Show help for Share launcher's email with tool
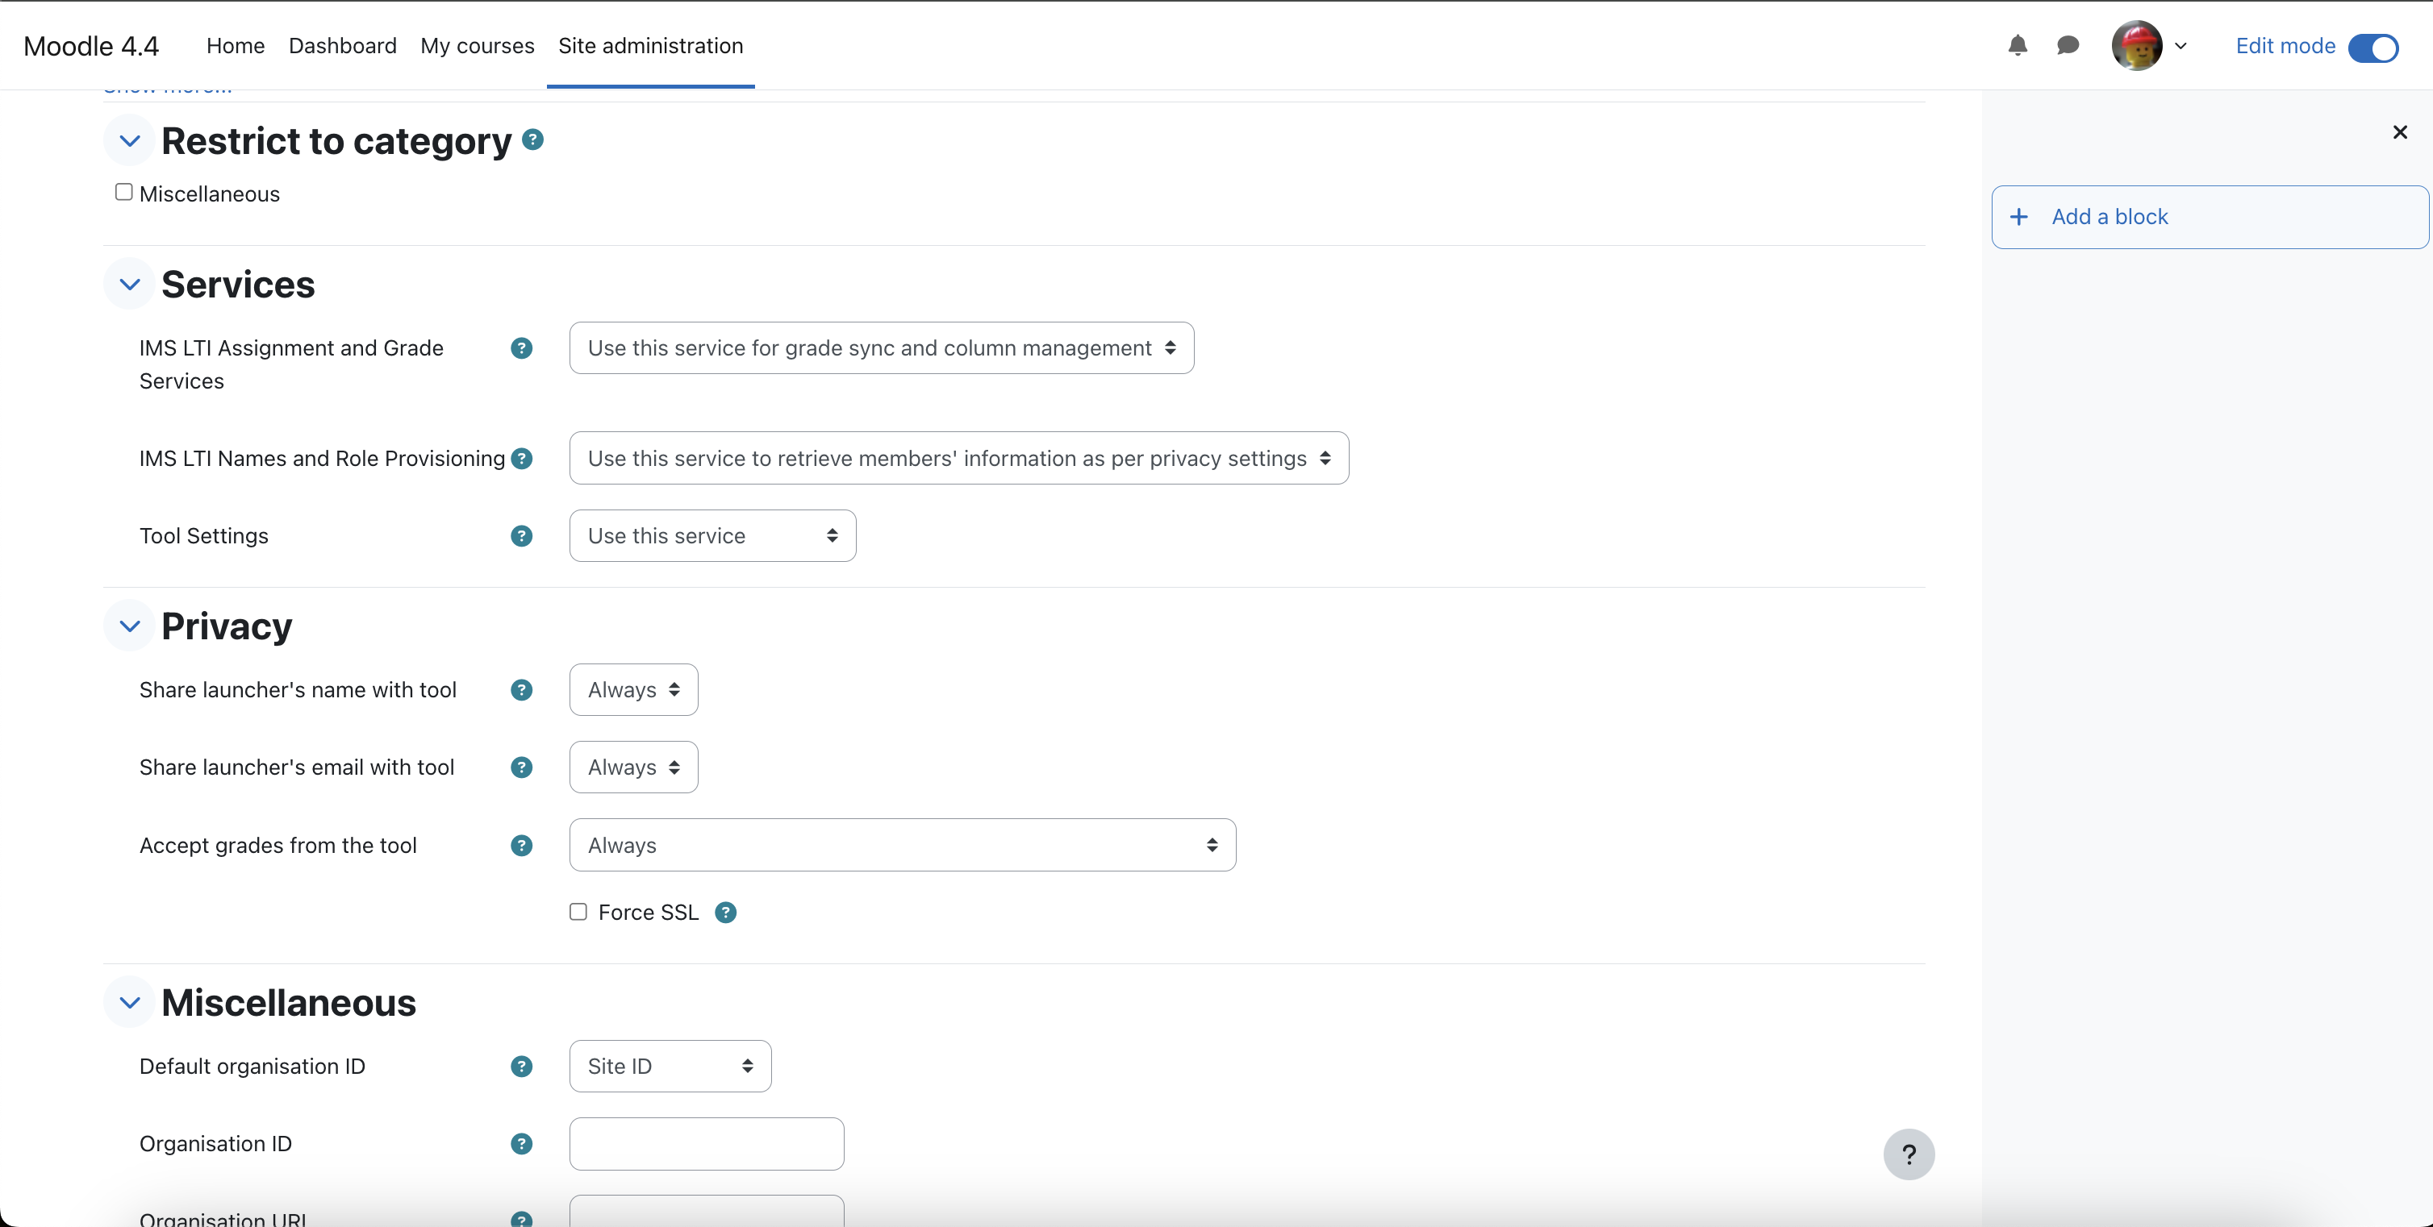This screenshot has width=2433, height=1227. point(521,767)
